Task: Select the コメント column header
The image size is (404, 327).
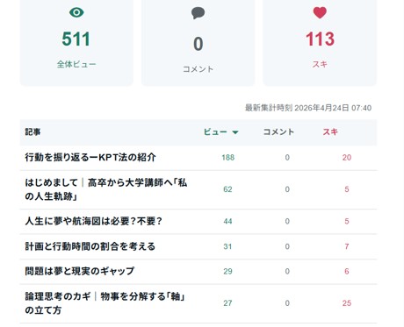Action: [x=278, y=132]
